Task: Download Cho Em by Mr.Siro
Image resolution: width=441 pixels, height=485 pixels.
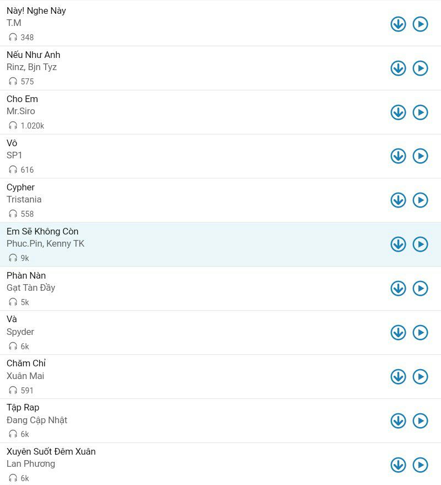Action: [398, 112]
